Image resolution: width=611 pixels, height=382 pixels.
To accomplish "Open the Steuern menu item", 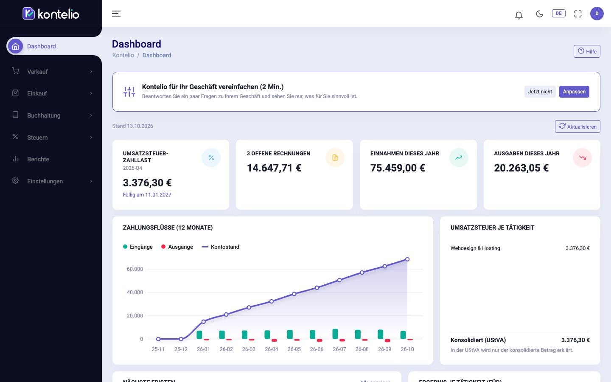I will click(x=51, y=138).
